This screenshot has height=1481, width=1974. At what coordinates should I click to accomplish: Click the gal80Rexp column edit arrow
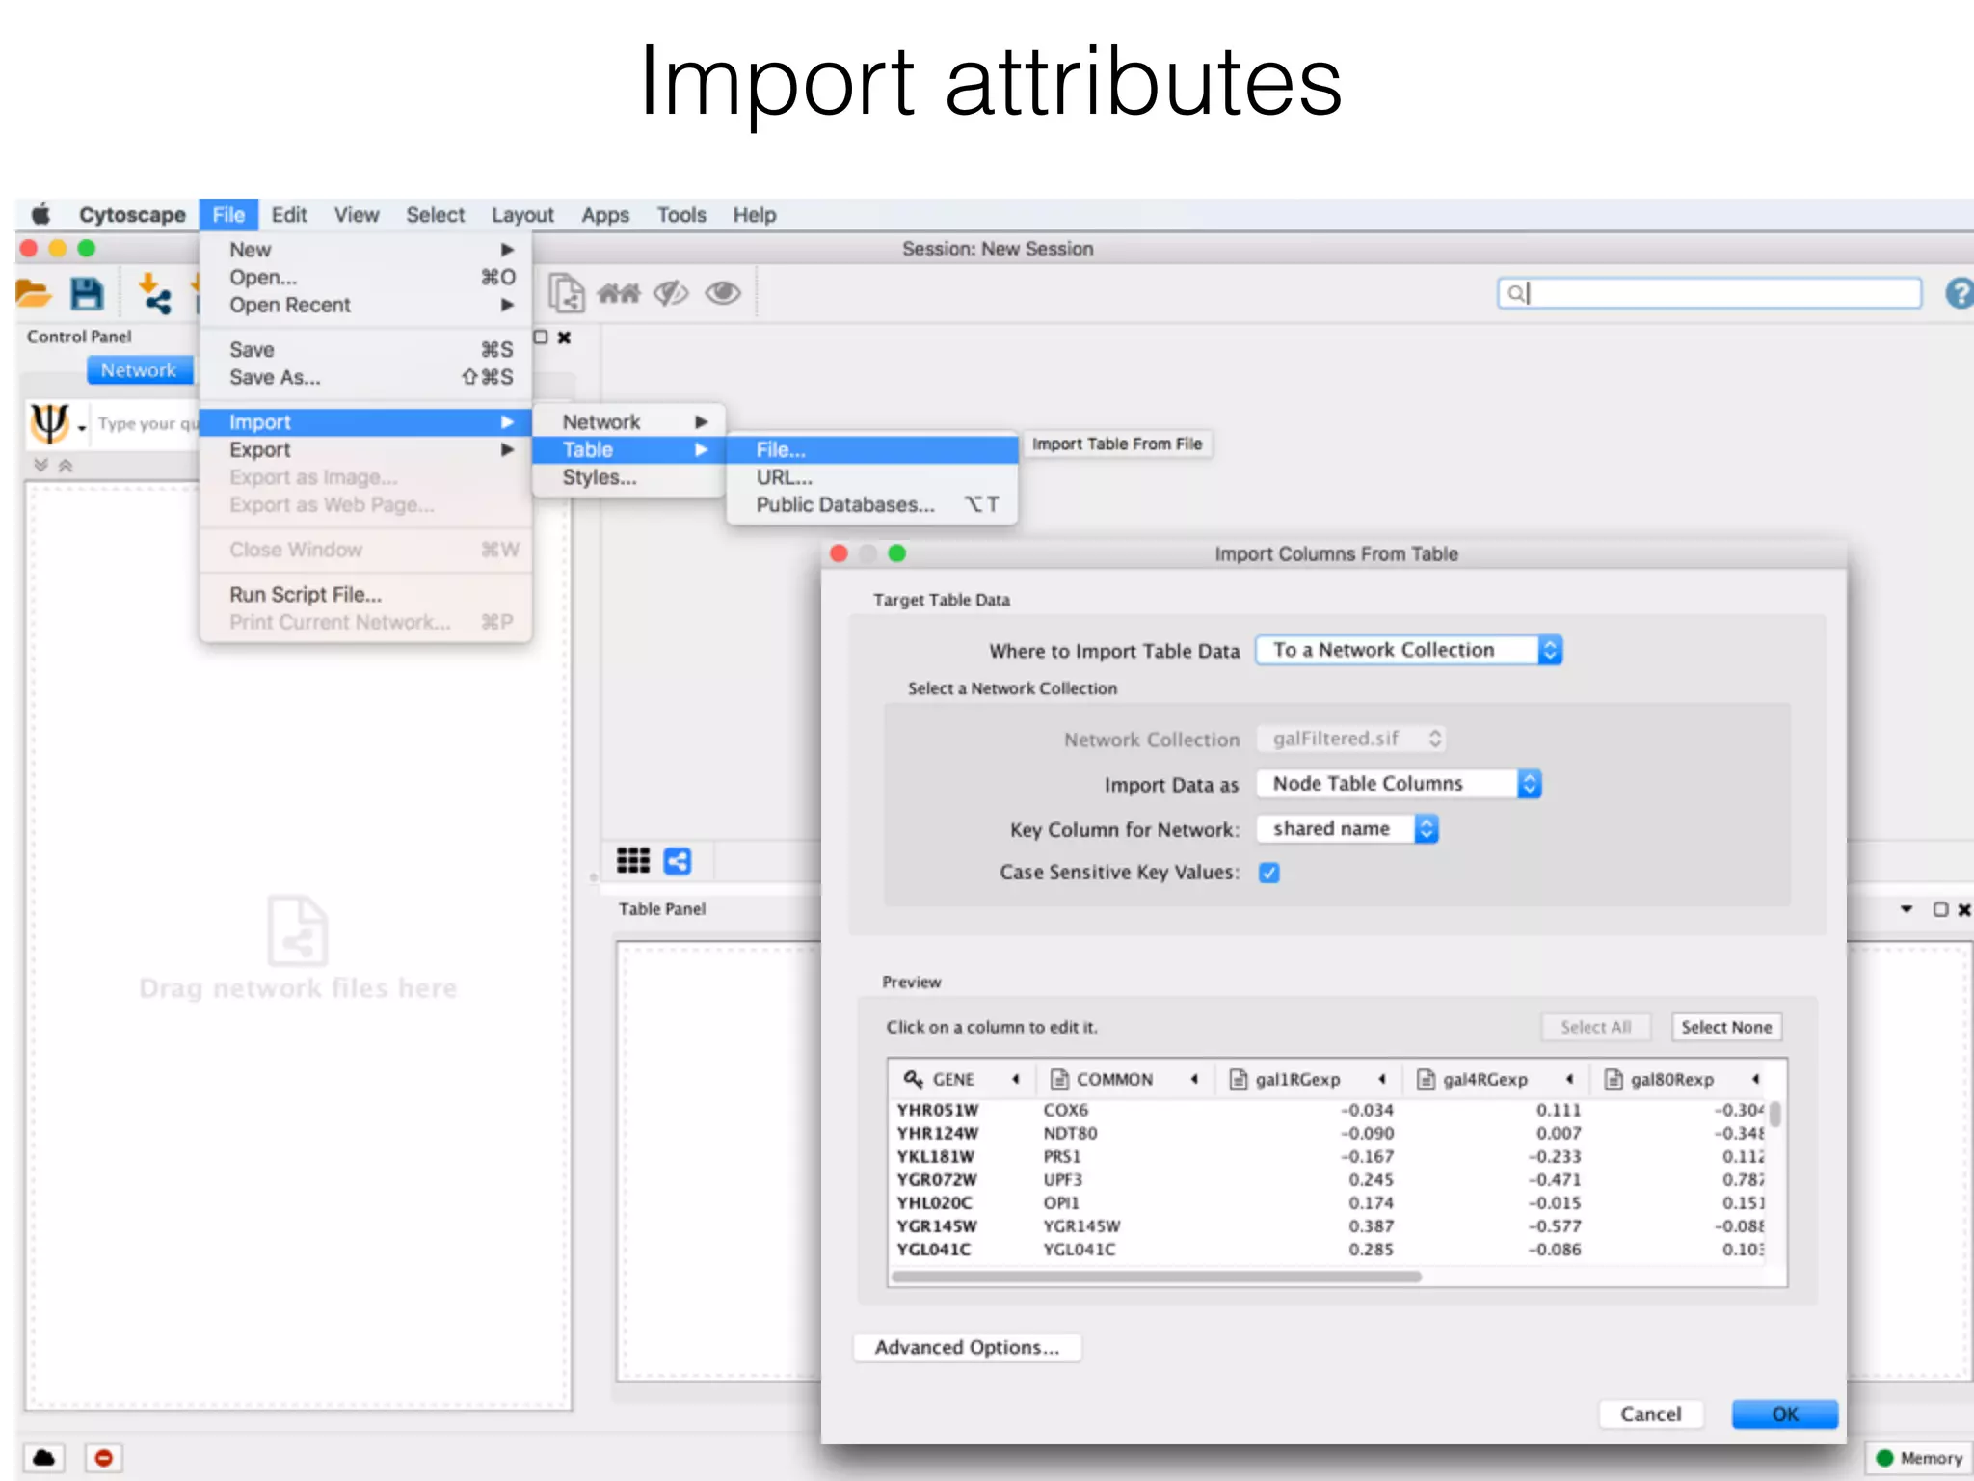click(x=1755, y=1079)
